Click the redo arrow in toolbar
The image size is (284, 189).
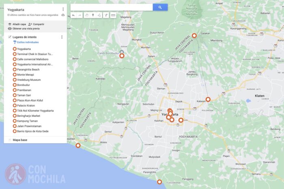[80, 15]
